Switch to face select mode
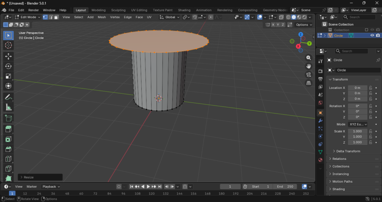 56,17
